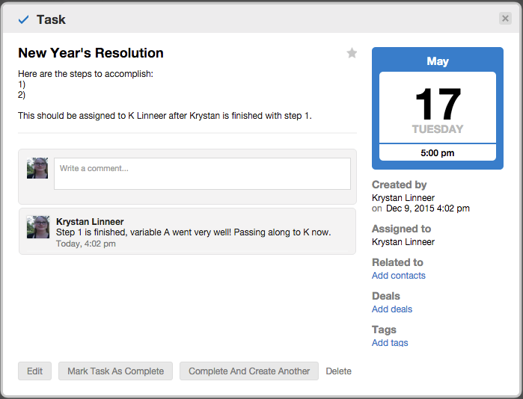Click the Dec 9, 2015 4:02 pm date
523x399 pixels.
[428, 208]
